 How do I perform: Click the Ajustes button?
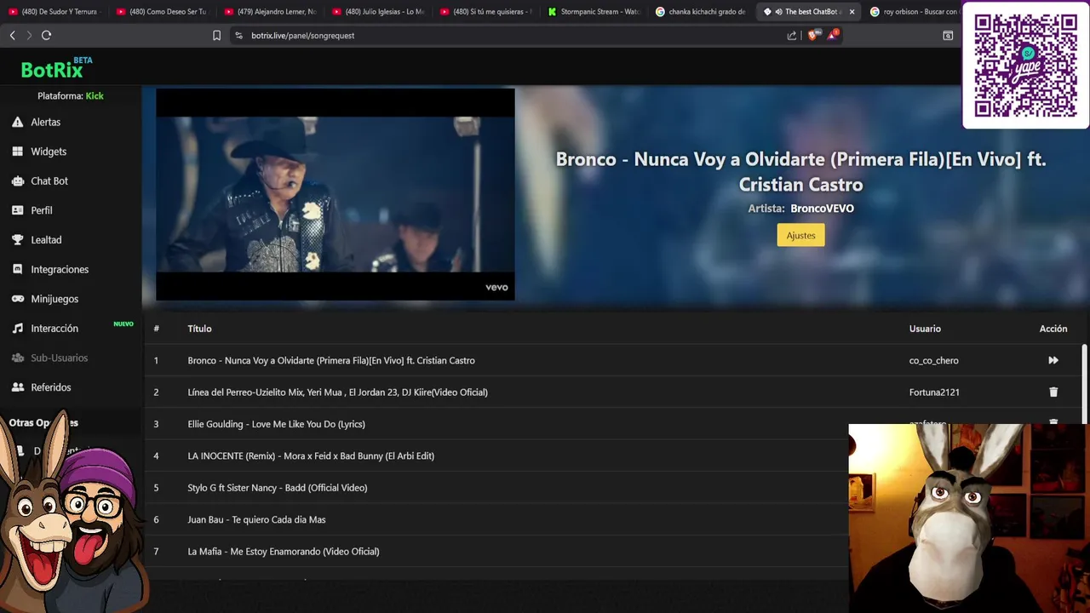click(800, 235)
